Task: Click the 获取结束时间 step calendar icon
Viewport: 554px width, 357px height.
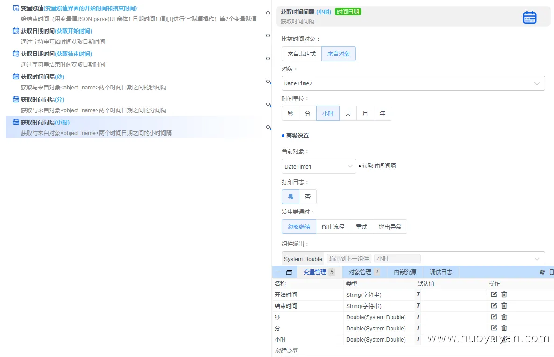Action: (x=15, y=54)
